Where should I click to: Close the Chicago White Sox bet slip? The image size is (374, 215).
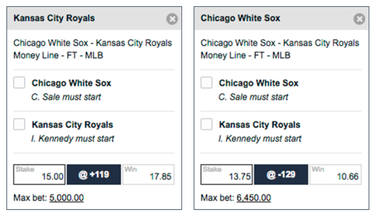[x=359, y=19]
